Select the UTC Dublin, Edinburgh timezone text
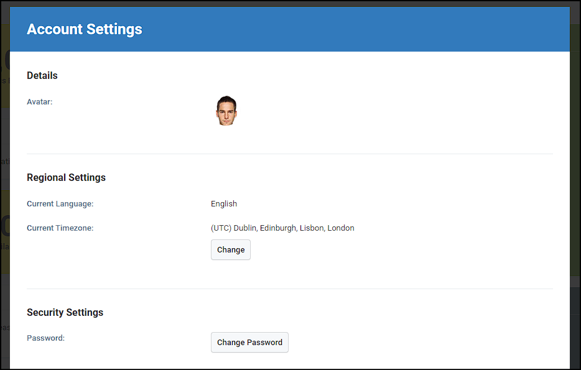This screenshot has width=581, height=370. coord(282,228)
